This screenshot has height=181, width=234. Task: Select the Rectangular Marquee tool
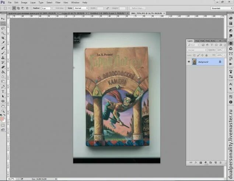[x=3, y=24]
